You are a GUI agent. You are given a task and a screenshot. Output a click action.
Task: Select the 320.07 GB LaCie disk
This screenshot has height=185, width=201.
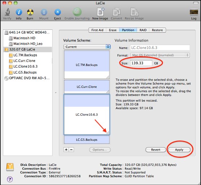coord(28,49)
